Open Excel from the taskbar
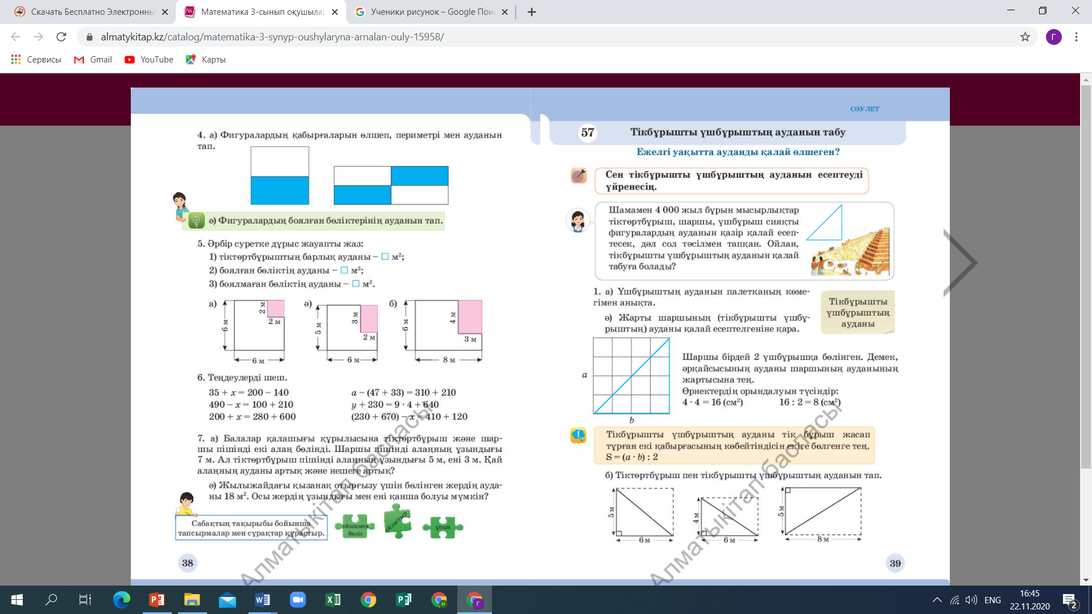The width and height of the screenshot is (1092, 614). coord(333,600)
